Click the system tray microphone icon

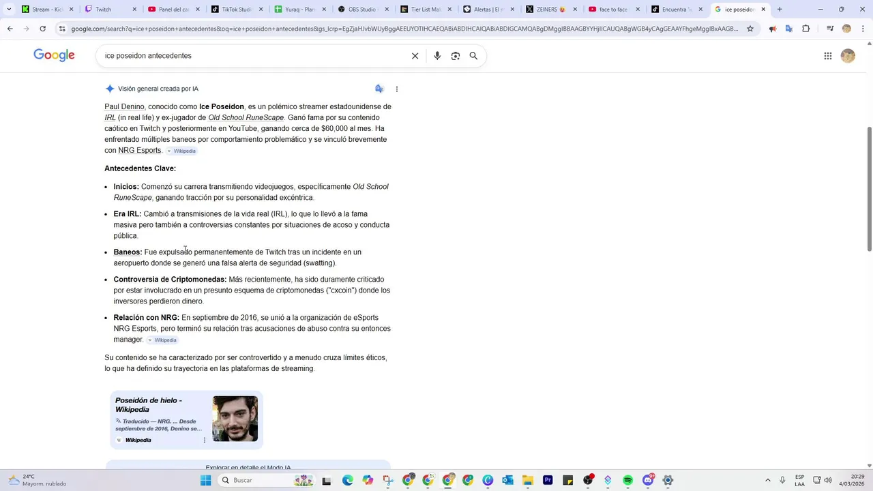click(x=782, y=480)
